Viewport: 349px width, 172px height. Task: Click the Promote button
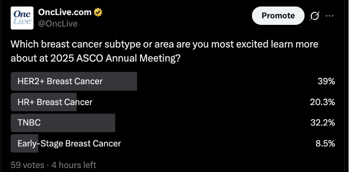click(278, 16)
